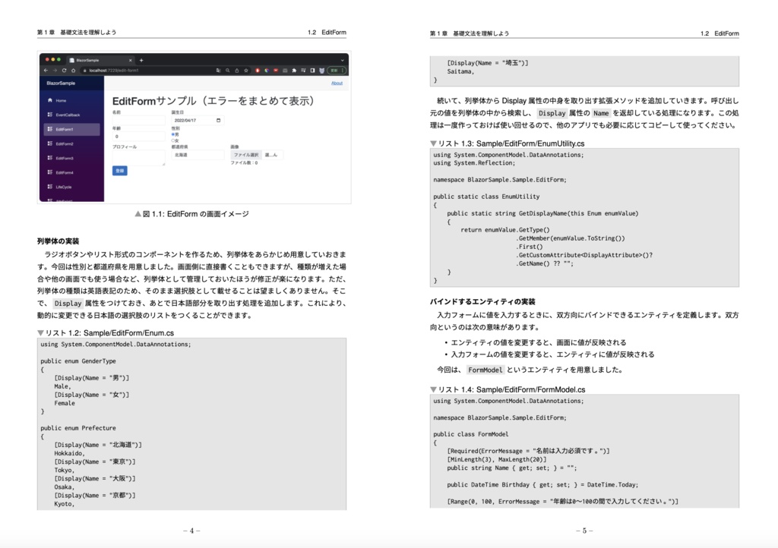Open Chrome's three-dot menu icon

click(343, 71)
